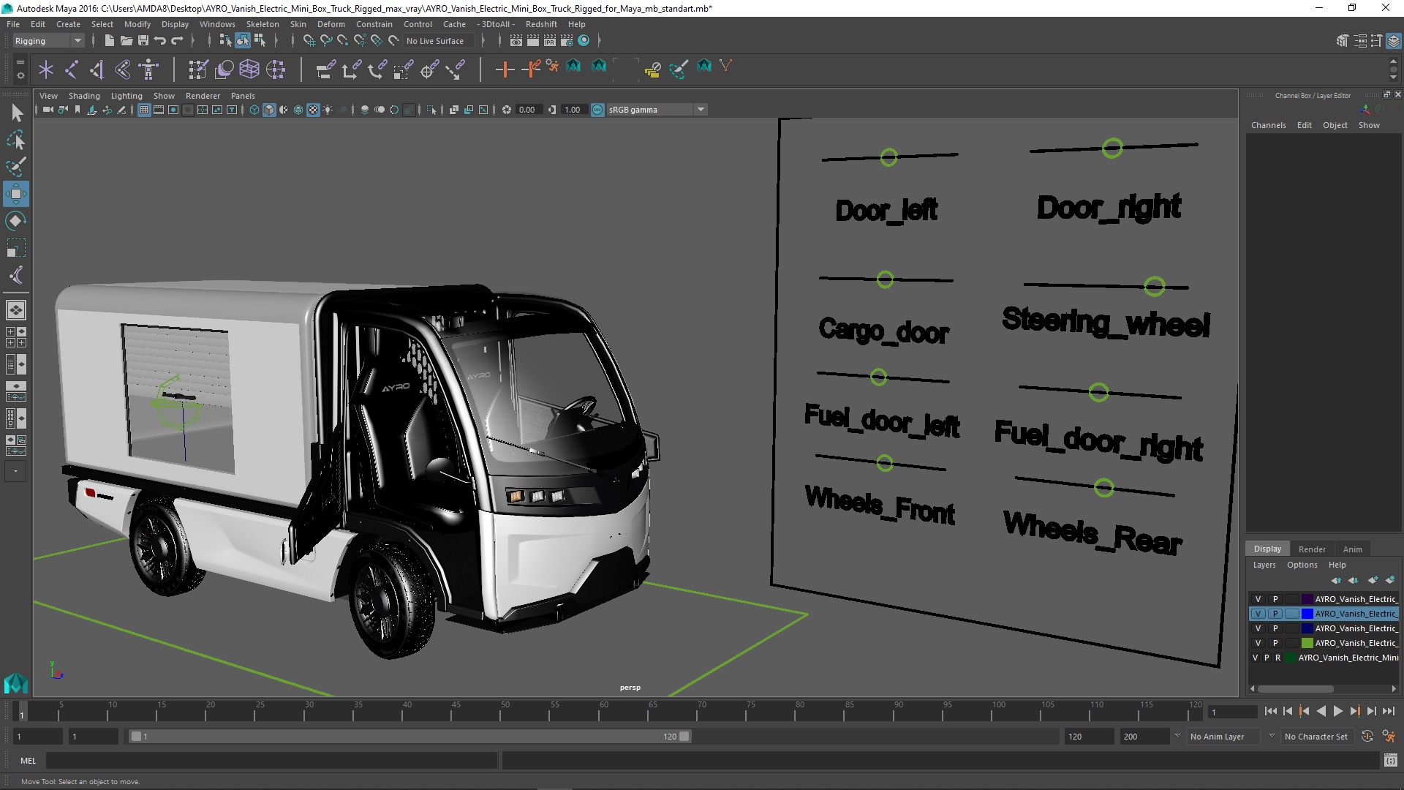Image resolution: width=1404 pixels, height=790 pixels.
Task: Open the shelf options gear menu
Action: 20,75
